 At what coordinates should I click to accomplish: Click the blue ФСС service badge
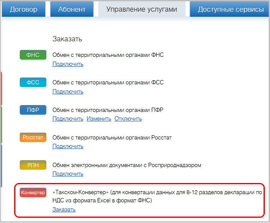click(33, 83)
